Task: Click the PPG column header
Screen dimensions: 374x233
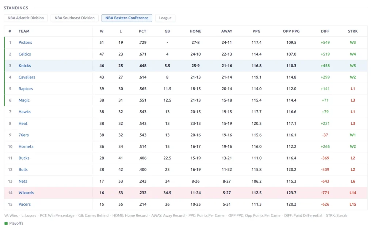Action: coord(256,31)
